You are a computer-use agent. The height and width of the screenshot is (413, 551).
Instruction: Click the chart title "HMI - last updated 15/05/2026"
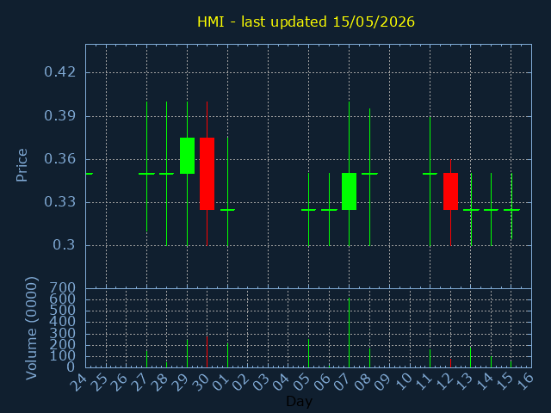pyautogui.click(x=306, y=22)
